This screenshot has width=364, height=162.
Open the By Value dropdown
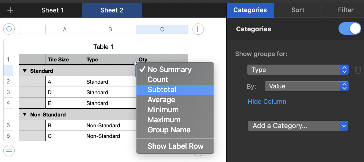coord(306,86)
